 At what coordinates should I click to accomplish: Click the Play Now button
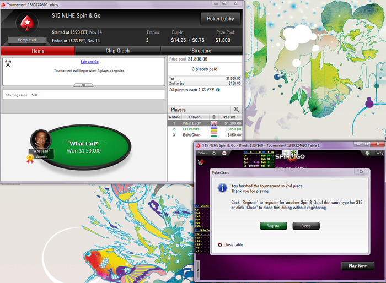(357, 266)
